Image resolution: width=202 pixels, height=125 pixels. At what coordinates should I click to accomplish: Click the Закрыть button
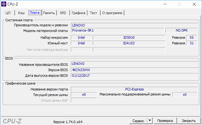pos(188,121)
